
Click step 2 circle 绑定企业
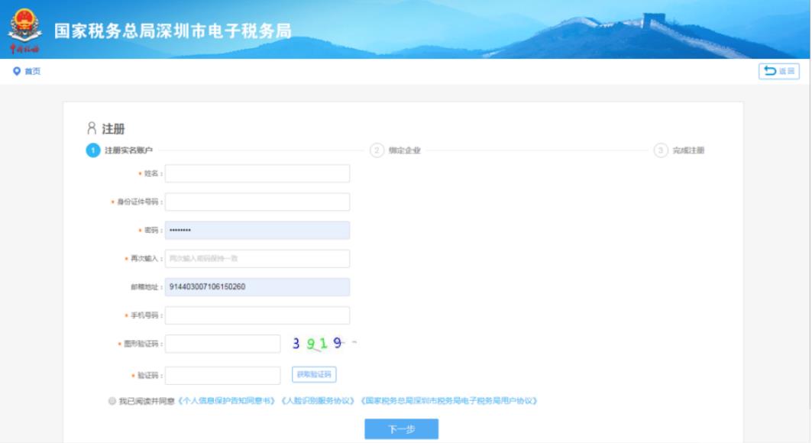tap(377, 150)
